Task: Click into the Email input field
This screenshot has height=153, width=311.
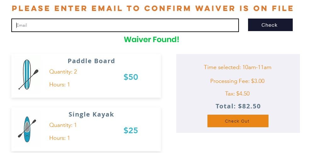Action: click(x=125, y=25)
